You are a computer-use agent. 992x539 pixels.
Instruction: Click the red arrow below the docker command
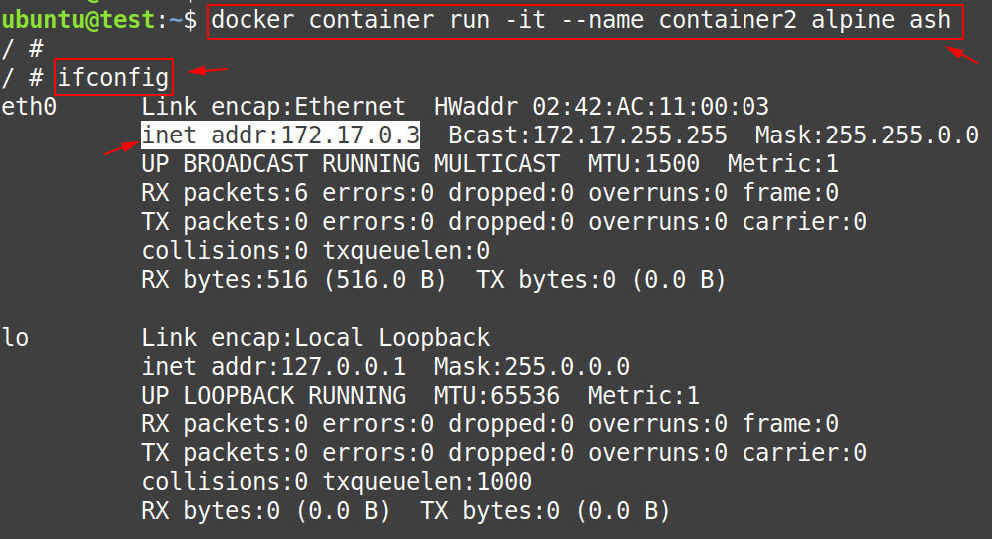tap(962, 55)
